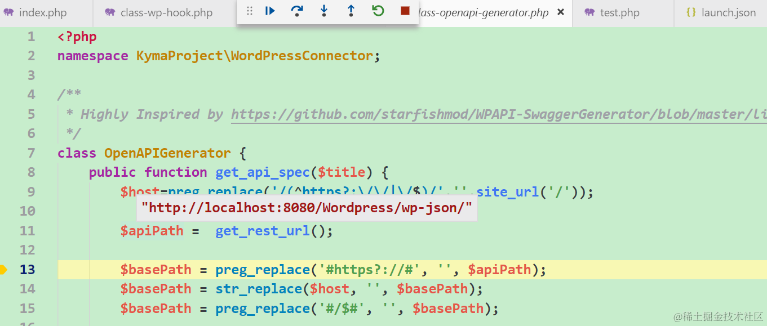The height and width of the screenshot is (326, 767).
Task: Close the class-openapi-generator.php tab
Action: pos(561,12)
